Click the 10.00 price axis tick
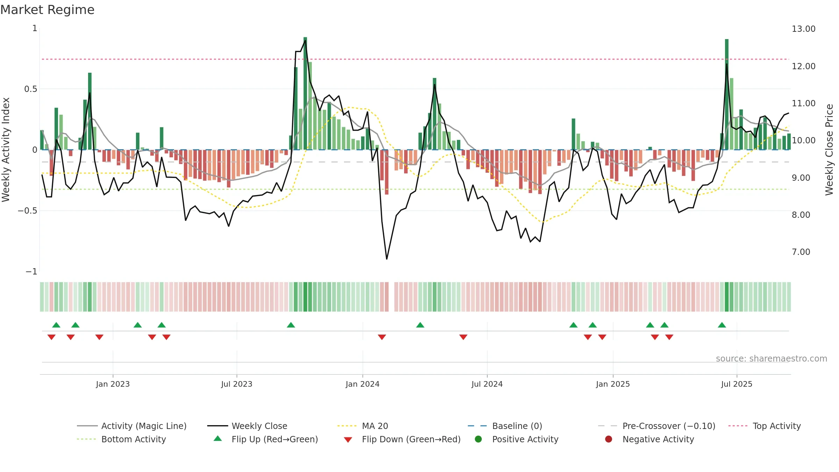Screen dimensions: 839x472 coord(803,141)
